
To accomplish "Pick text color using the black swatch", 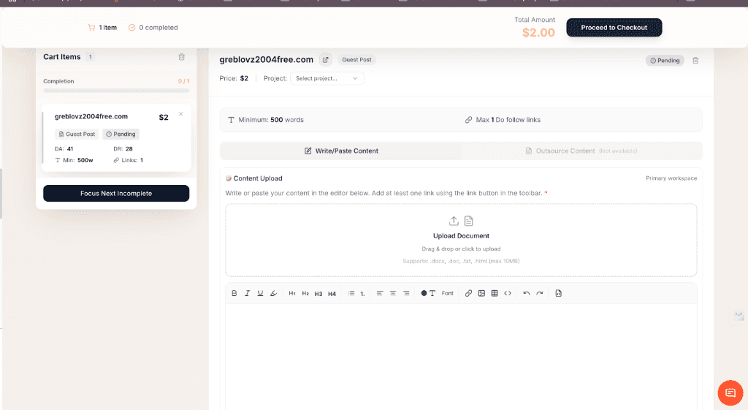I will point(424,293).
